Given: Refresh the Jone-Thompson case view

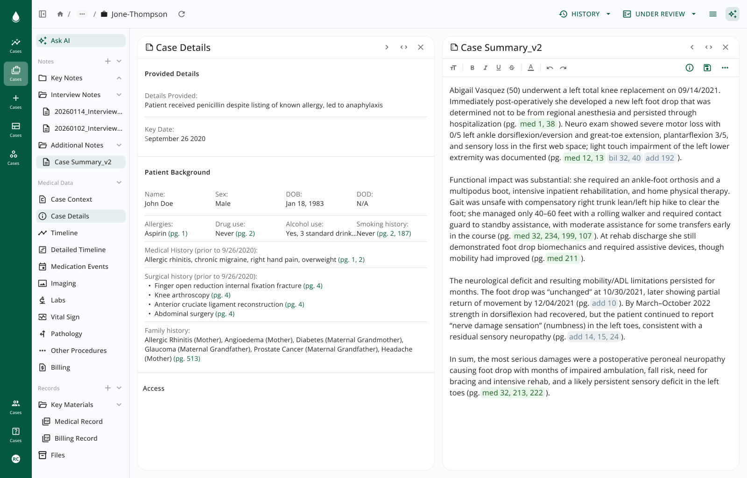Looking at the screenshot, I should 182,14.
